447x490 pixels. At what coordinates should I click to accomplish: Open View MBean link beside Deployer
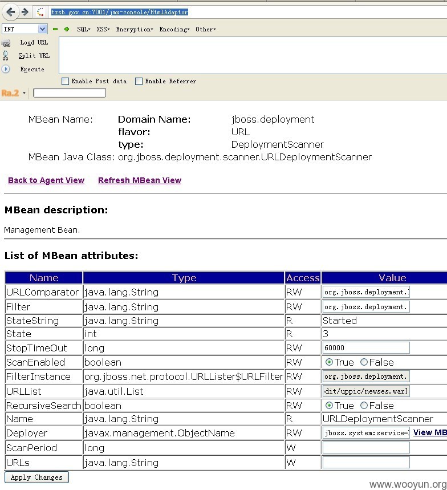tap(430, 432)
